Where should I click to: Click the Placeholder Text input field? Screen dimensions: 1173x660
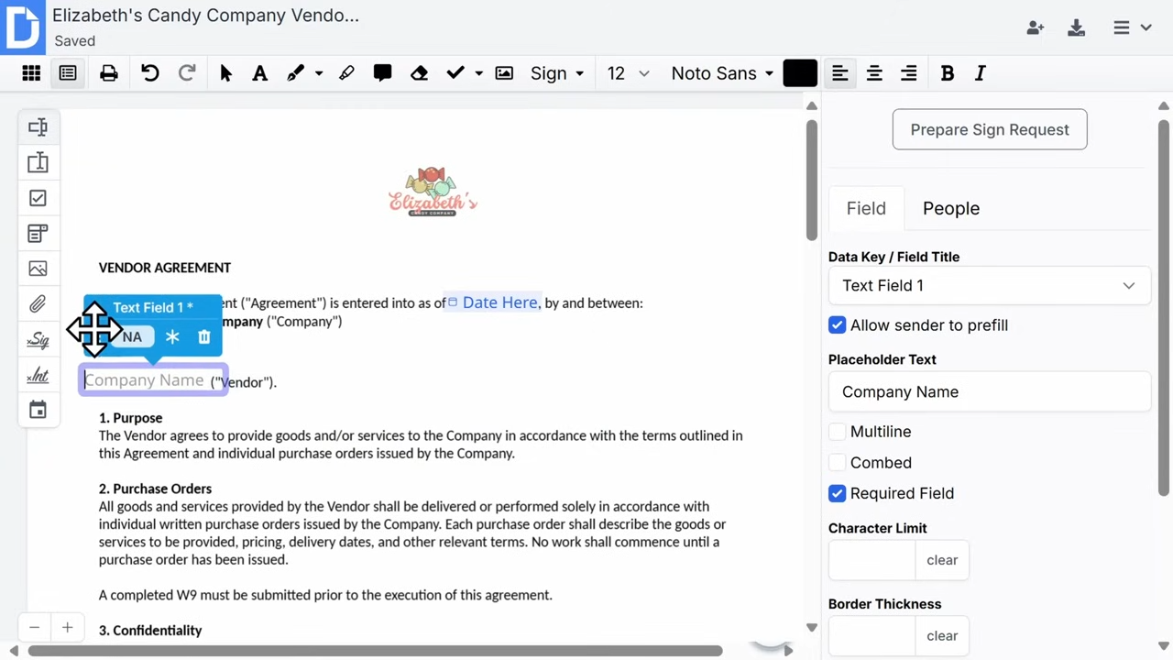click(989, 392)
